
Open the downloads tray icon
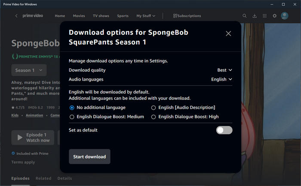point(255,16)
